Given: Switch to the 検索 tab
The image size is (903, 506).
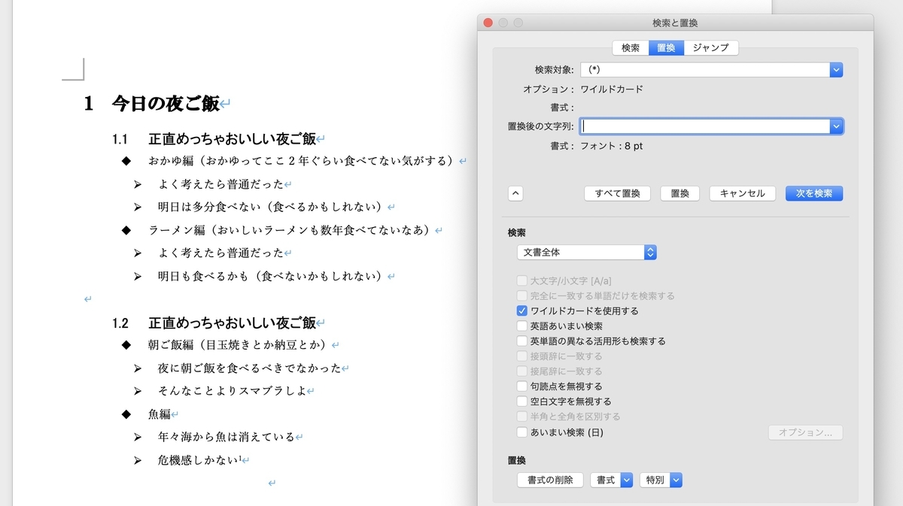Looking at the screenshot, I should pyautogui.click(x=630, y=47).
